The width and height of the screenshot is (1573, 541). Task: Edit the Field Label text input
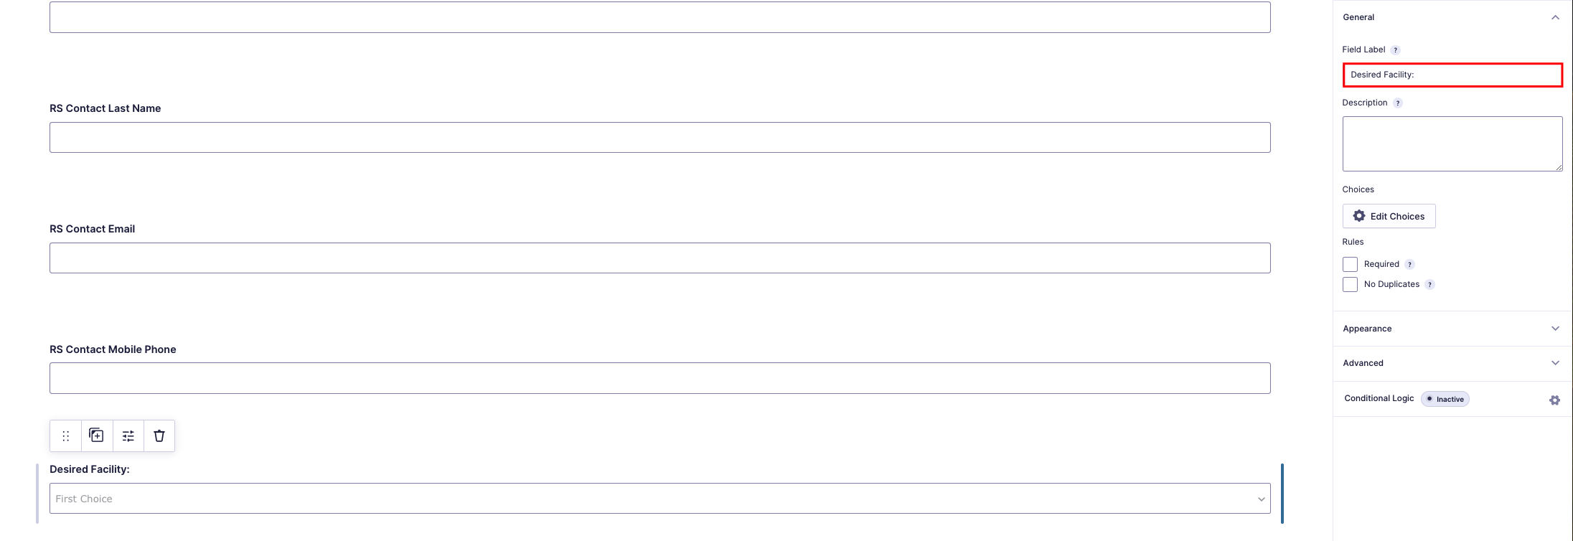[1452, 75]
